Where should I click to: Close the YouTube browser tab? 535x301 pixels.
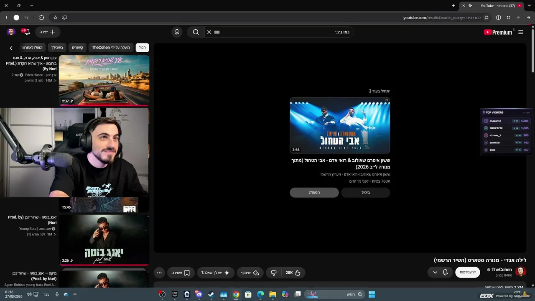(x=464, y=6)
